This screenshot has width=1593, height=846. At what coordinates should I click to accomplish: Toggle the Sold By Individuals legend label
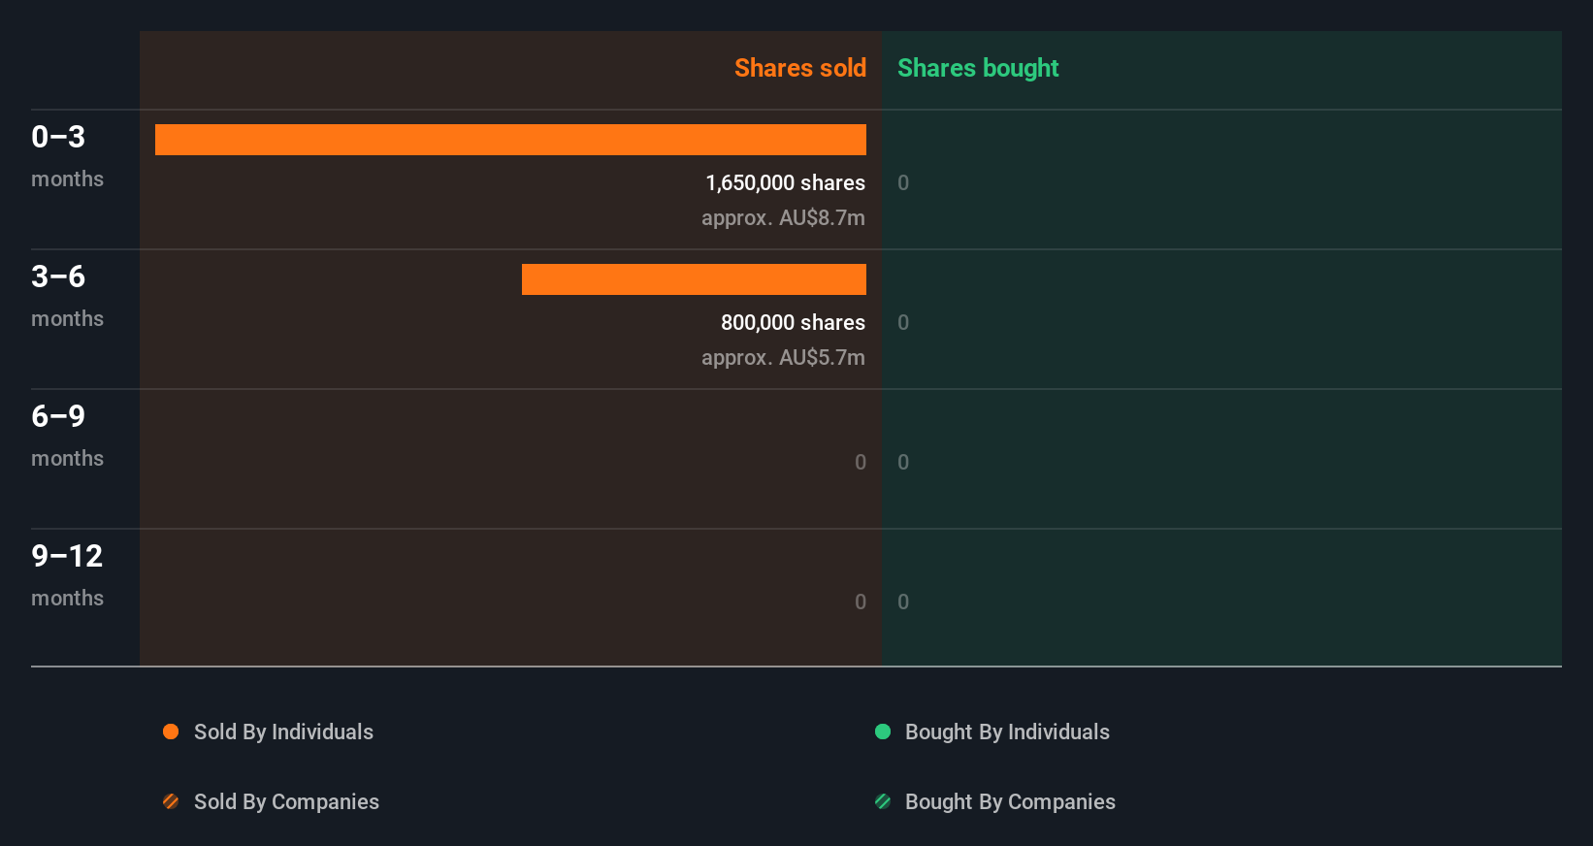283,732
